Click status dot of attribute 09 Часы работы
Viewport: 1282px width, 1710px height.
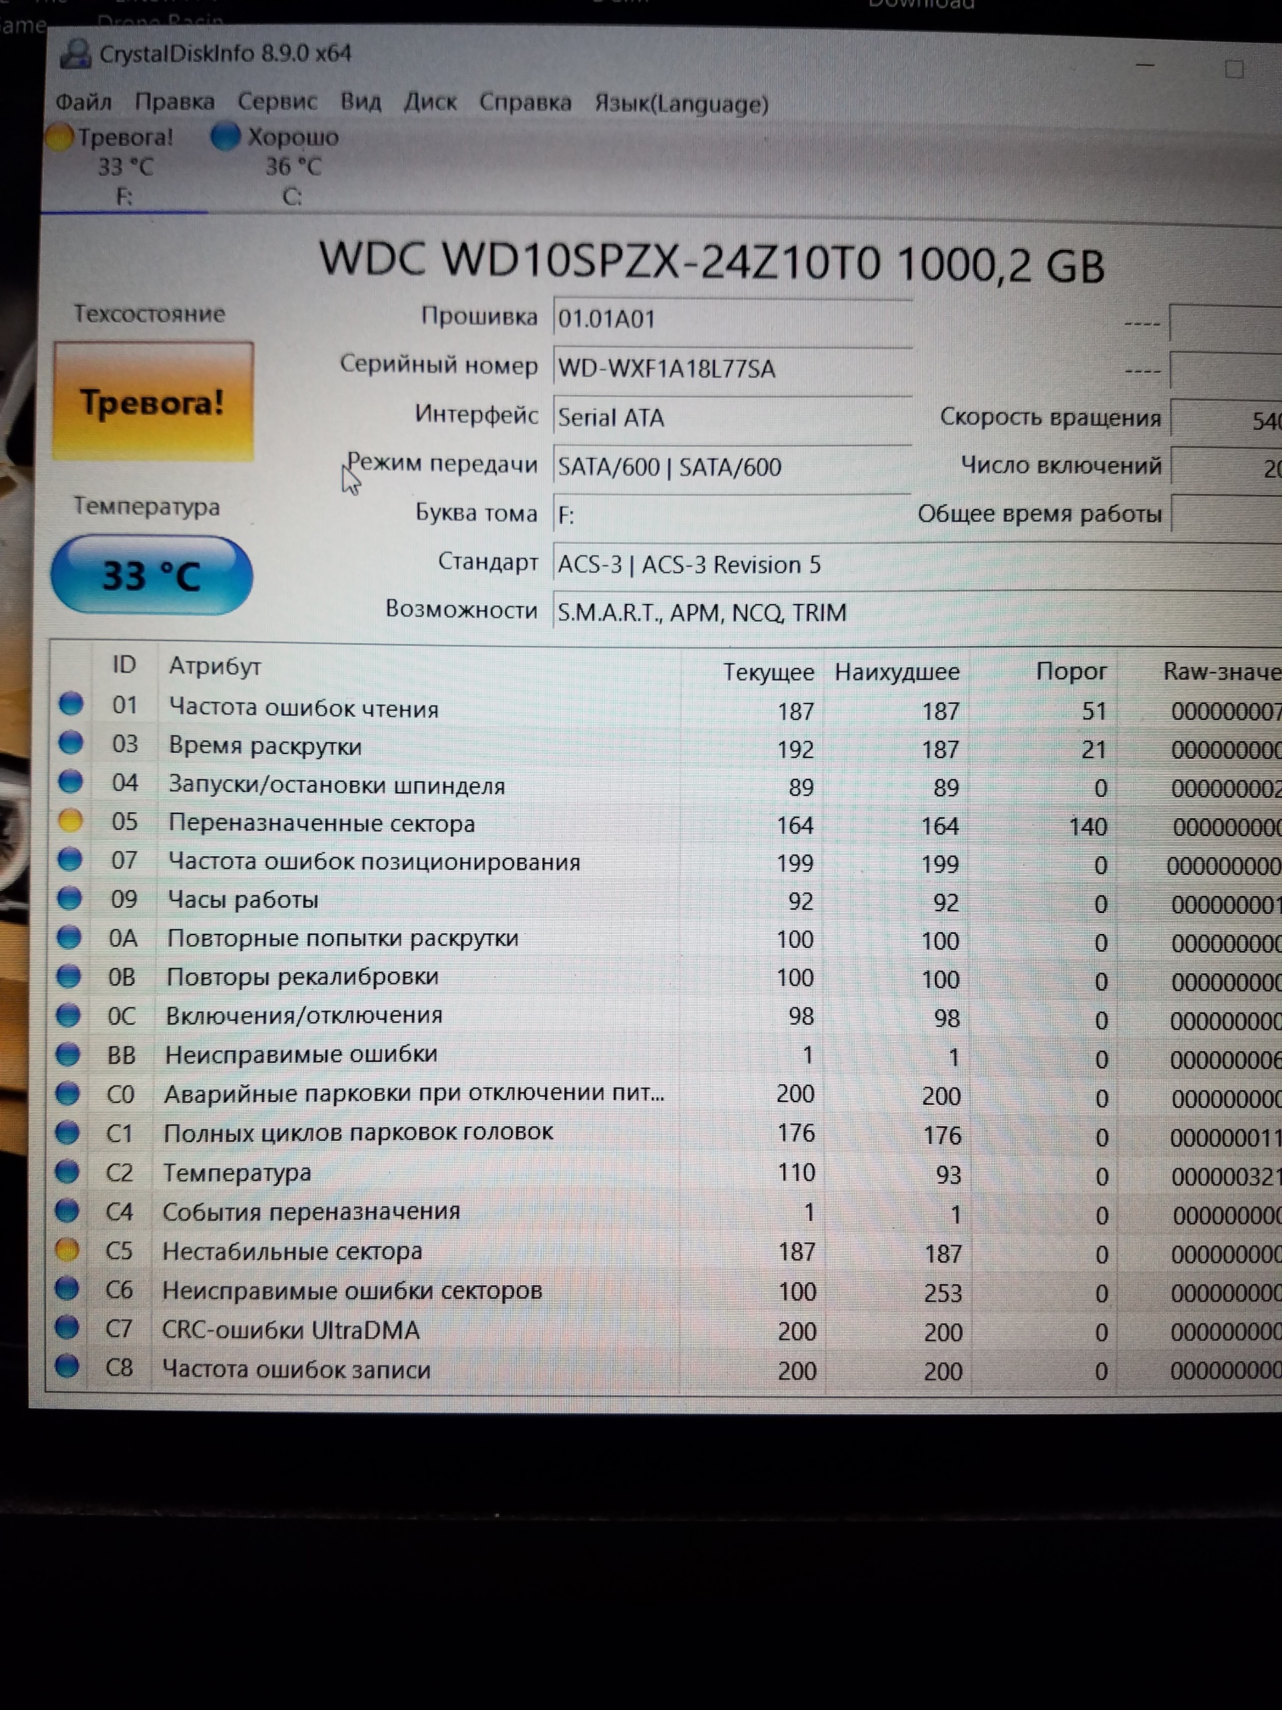pyautogui.click(x=69, y=898)
